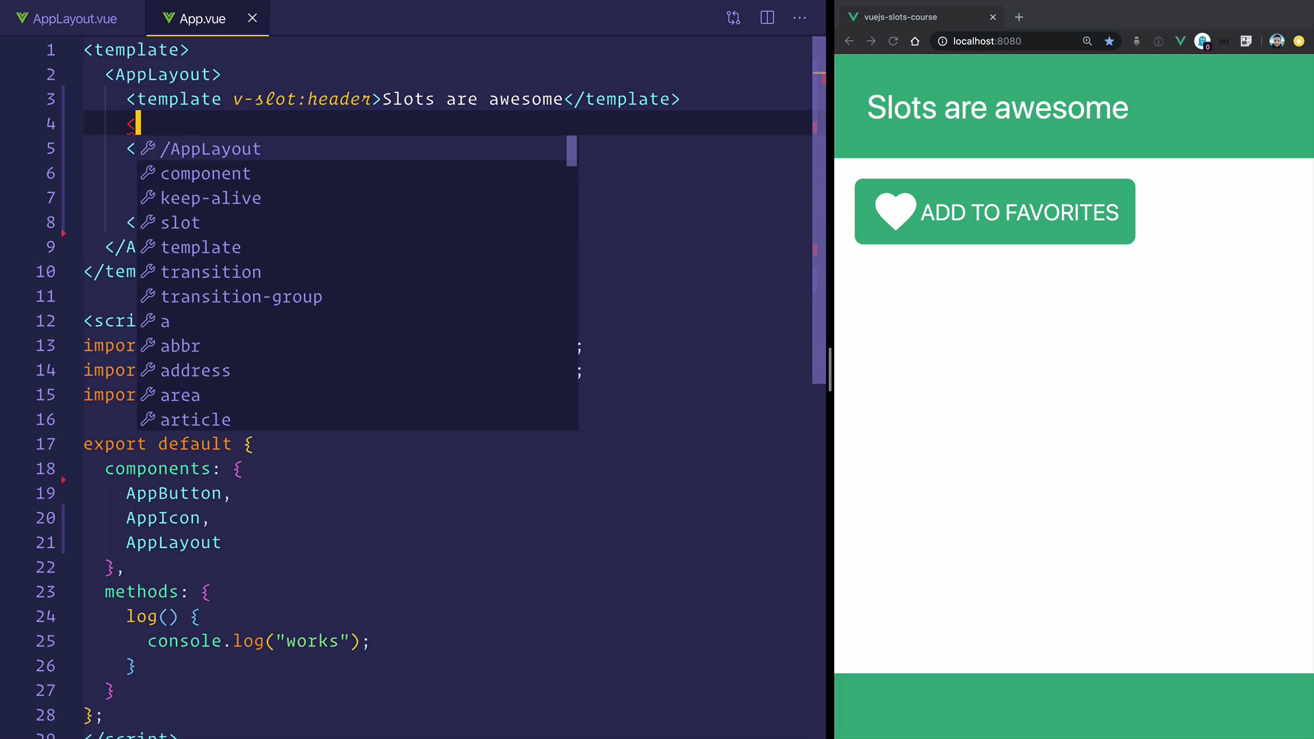1314x739 pixels.
Task: Click the suggestion list scrollbar thumb
Action: (x=571, y=151)
